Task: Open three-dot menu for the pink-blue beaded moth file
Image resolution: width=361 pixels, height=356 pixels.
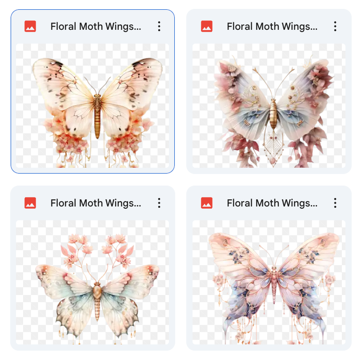Action: point(335,203)
